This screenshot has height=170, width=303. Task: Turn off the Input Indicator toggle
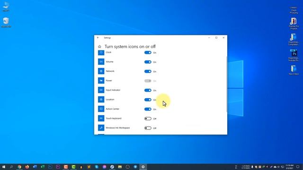(x=148, y=90)
